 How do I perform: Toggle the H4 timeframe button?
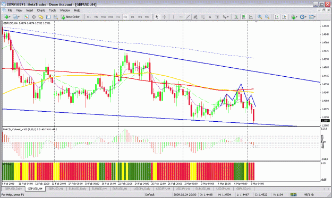pyautogui.click(x=125, y=17)
